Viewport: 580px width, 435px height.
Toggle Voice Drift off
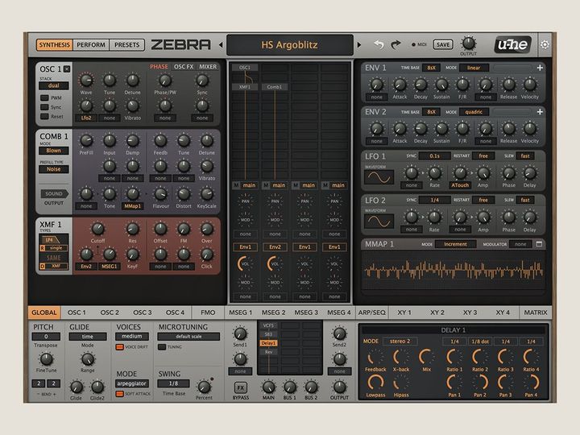[119, 347]
